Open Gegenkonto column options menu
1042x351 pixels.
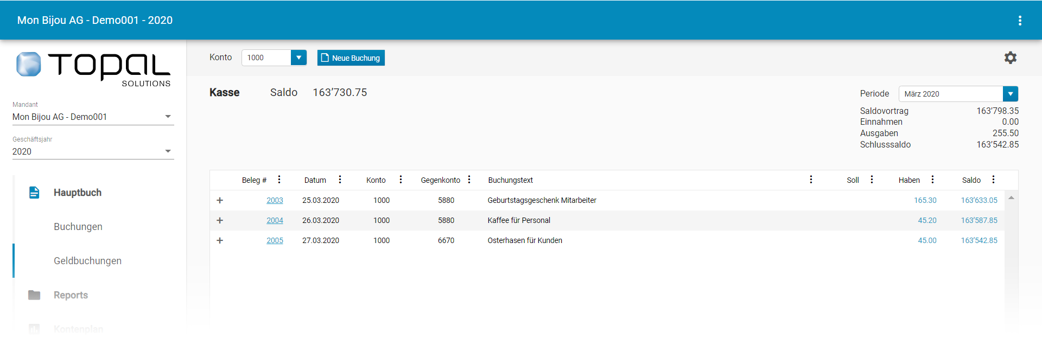click(x=469, y=180)
